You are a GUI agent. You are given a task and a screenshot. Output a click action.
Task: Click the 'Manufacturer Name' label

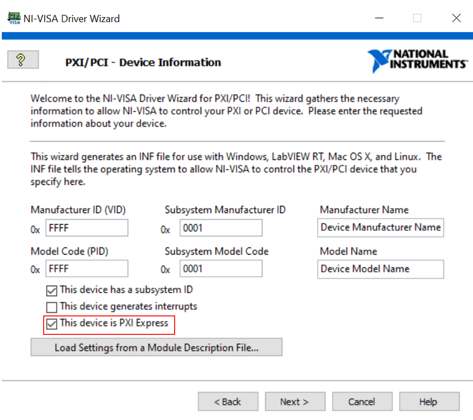tap(364, 210)
